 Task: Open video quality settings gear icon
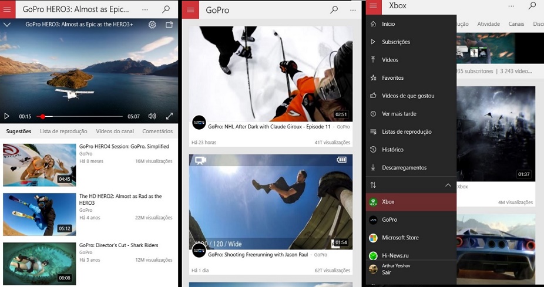coord(152,25)
